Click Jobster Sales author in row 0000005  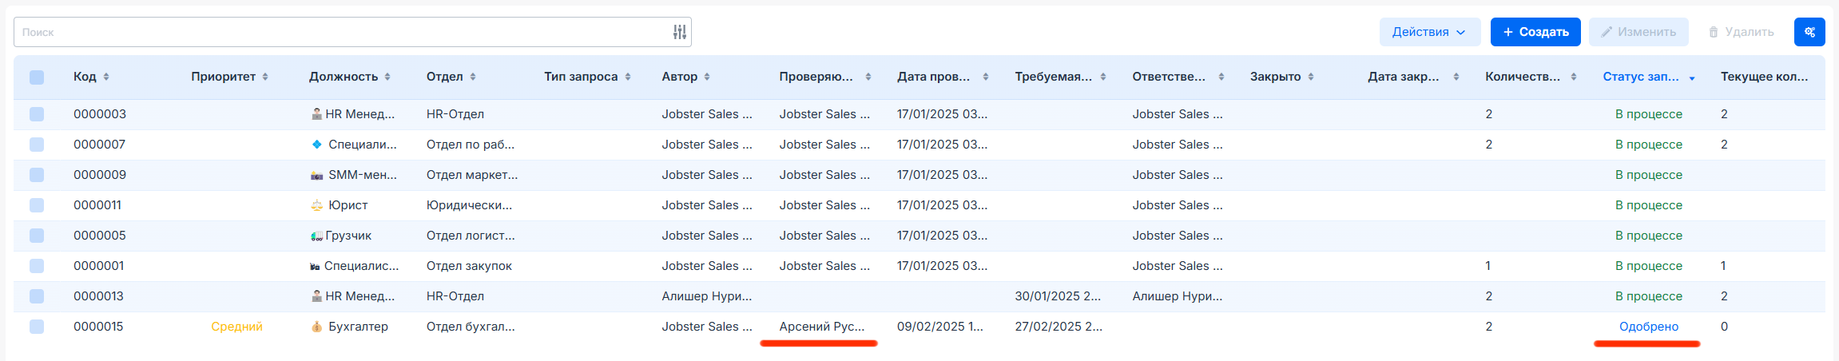(x=707, y=236)
